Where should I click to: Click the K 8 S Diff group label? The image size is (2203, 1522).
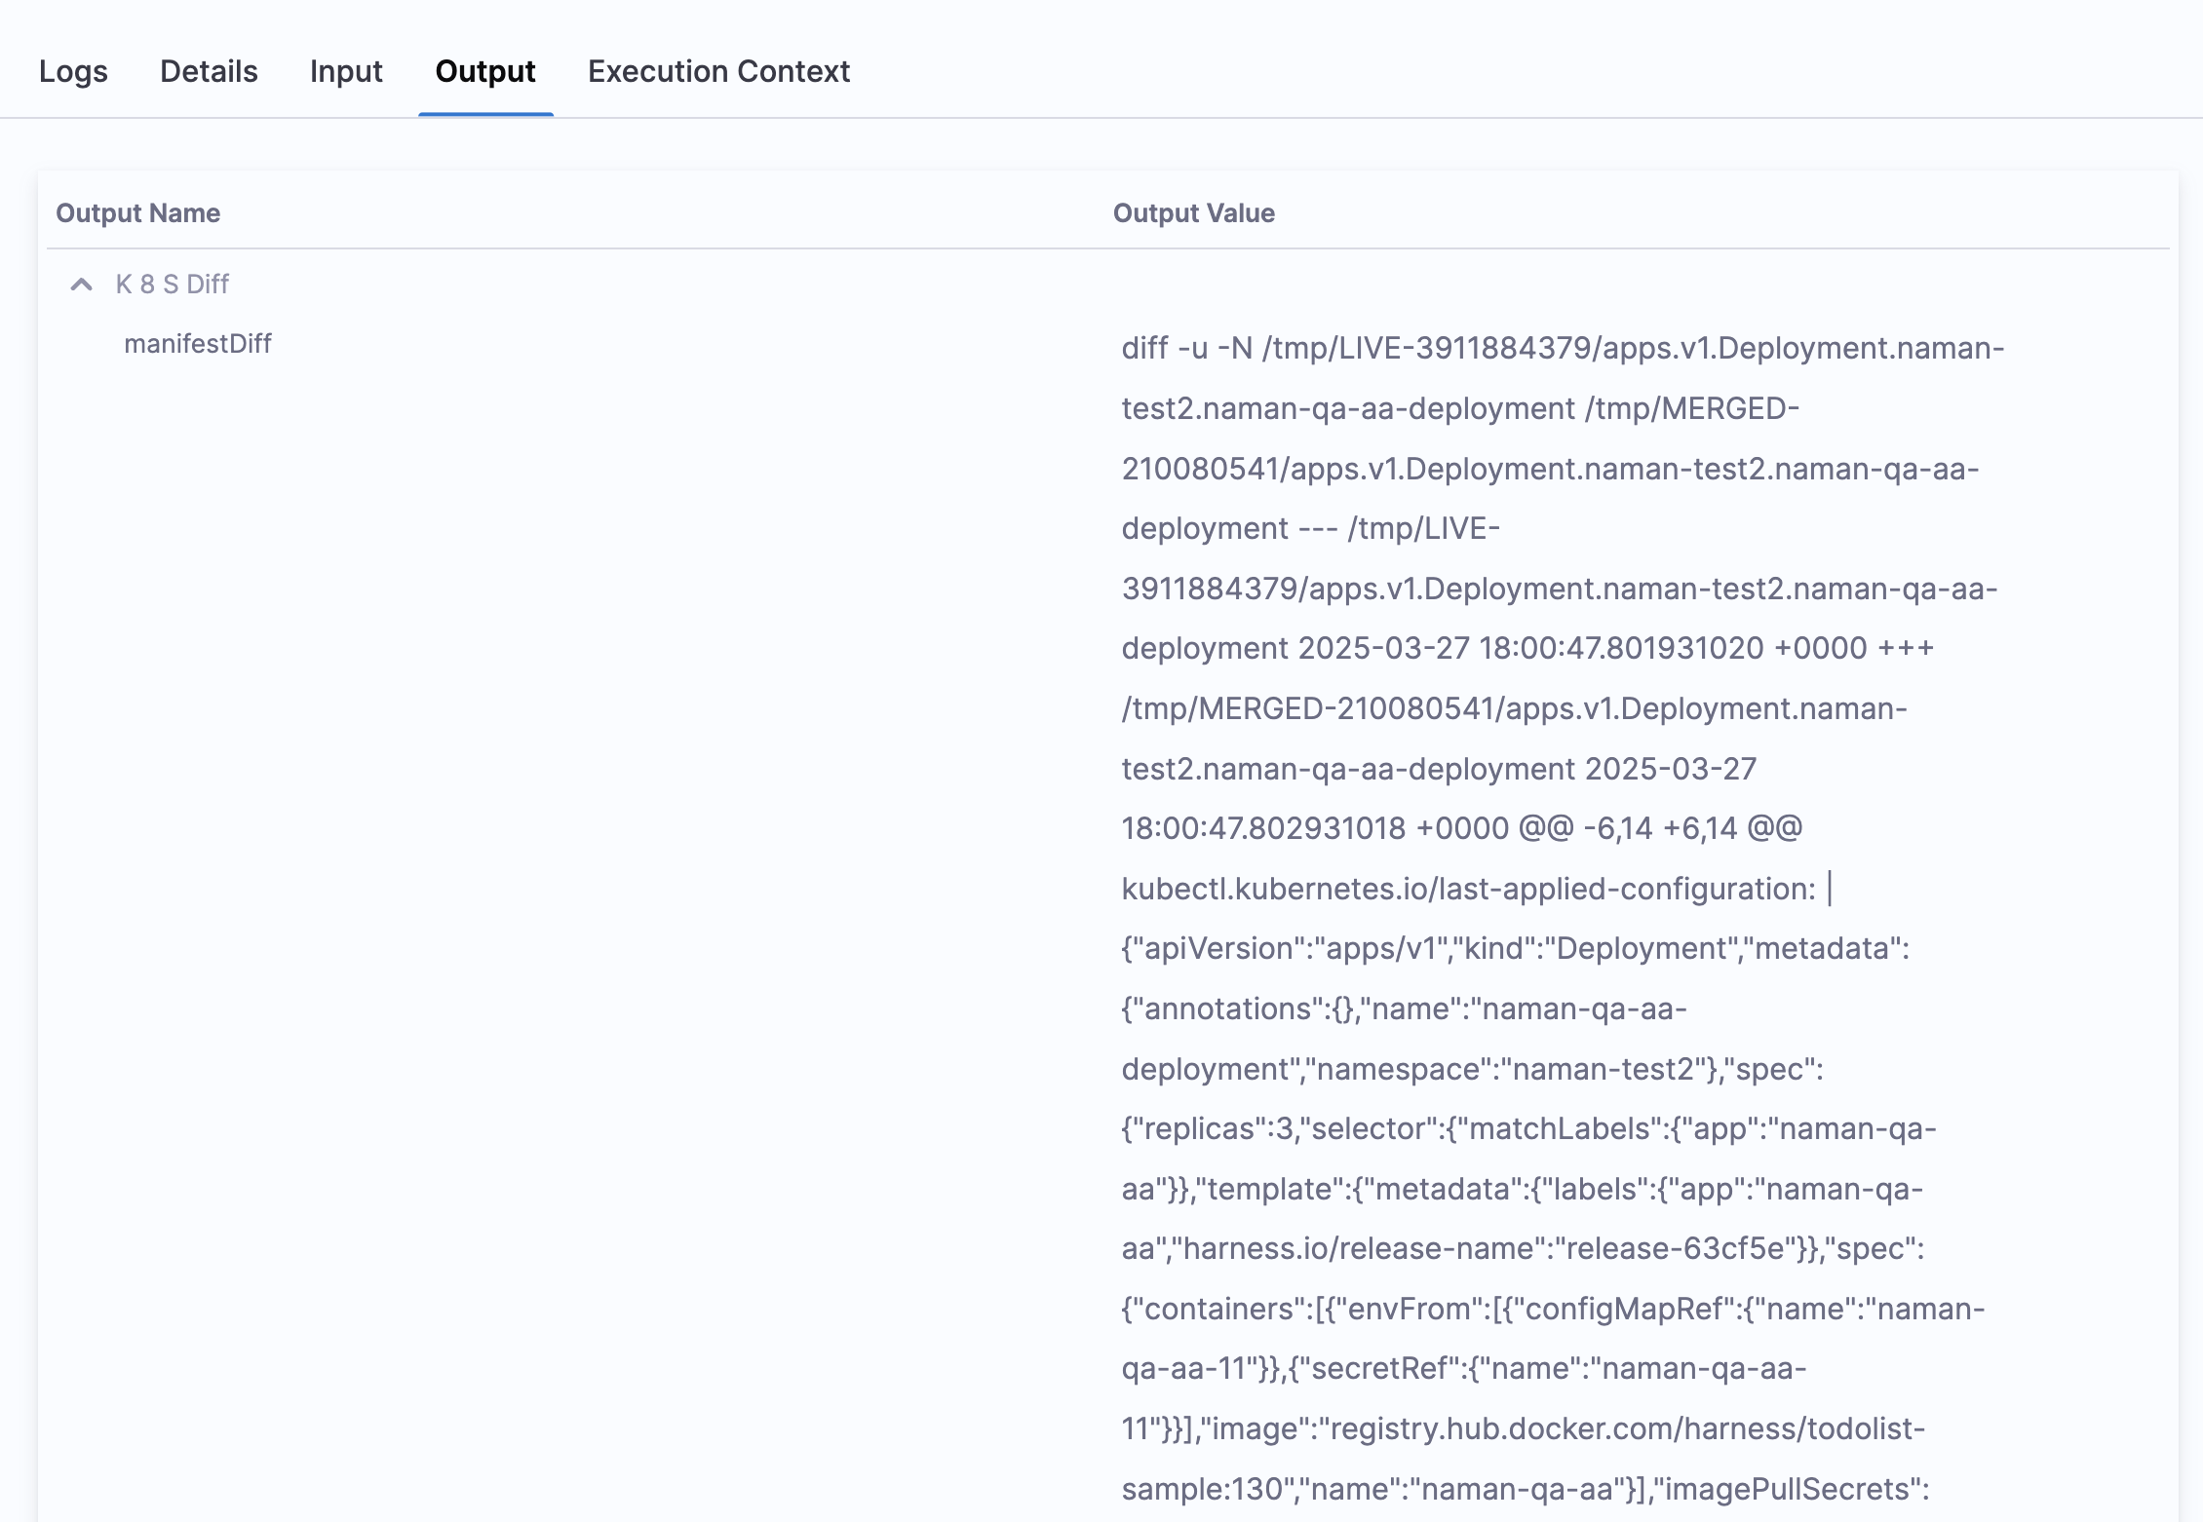click(x=173, y=285)
